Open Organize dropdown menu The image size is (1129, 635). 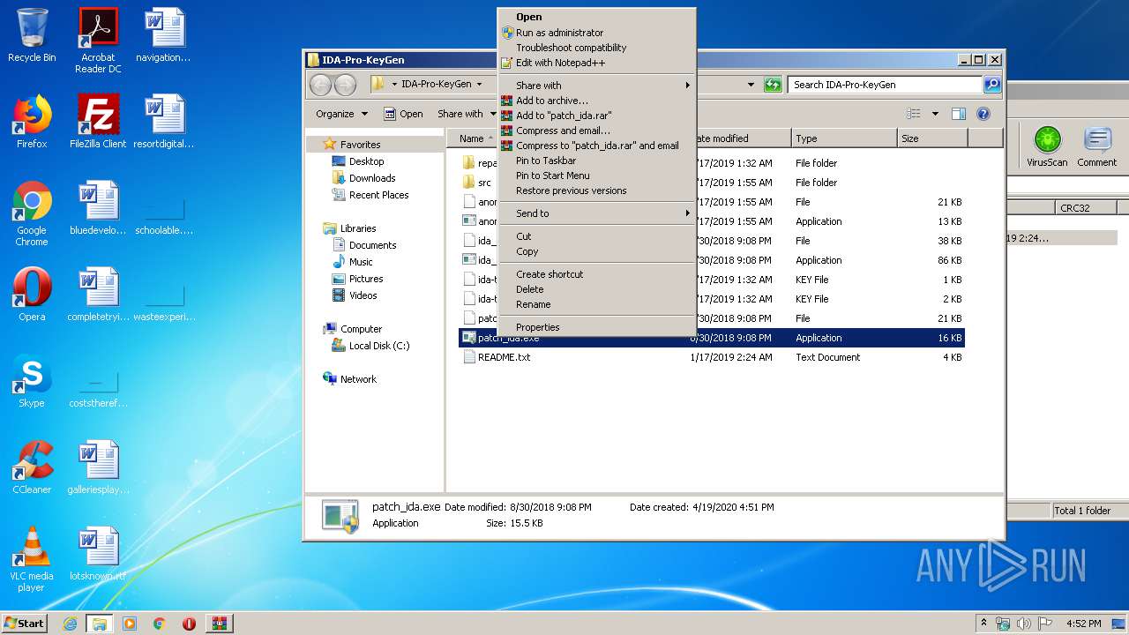click(x=340, y=114)
